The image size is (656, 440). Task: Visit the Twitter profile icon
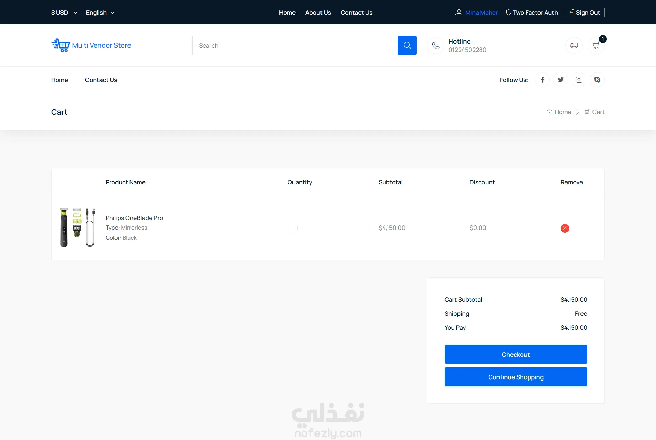point(561,80)
